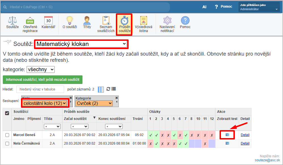This screenshot has width=283, height=165.
Task: Expand the Soutěž Matematický klokan dropdown
Action: click(81, 44)
